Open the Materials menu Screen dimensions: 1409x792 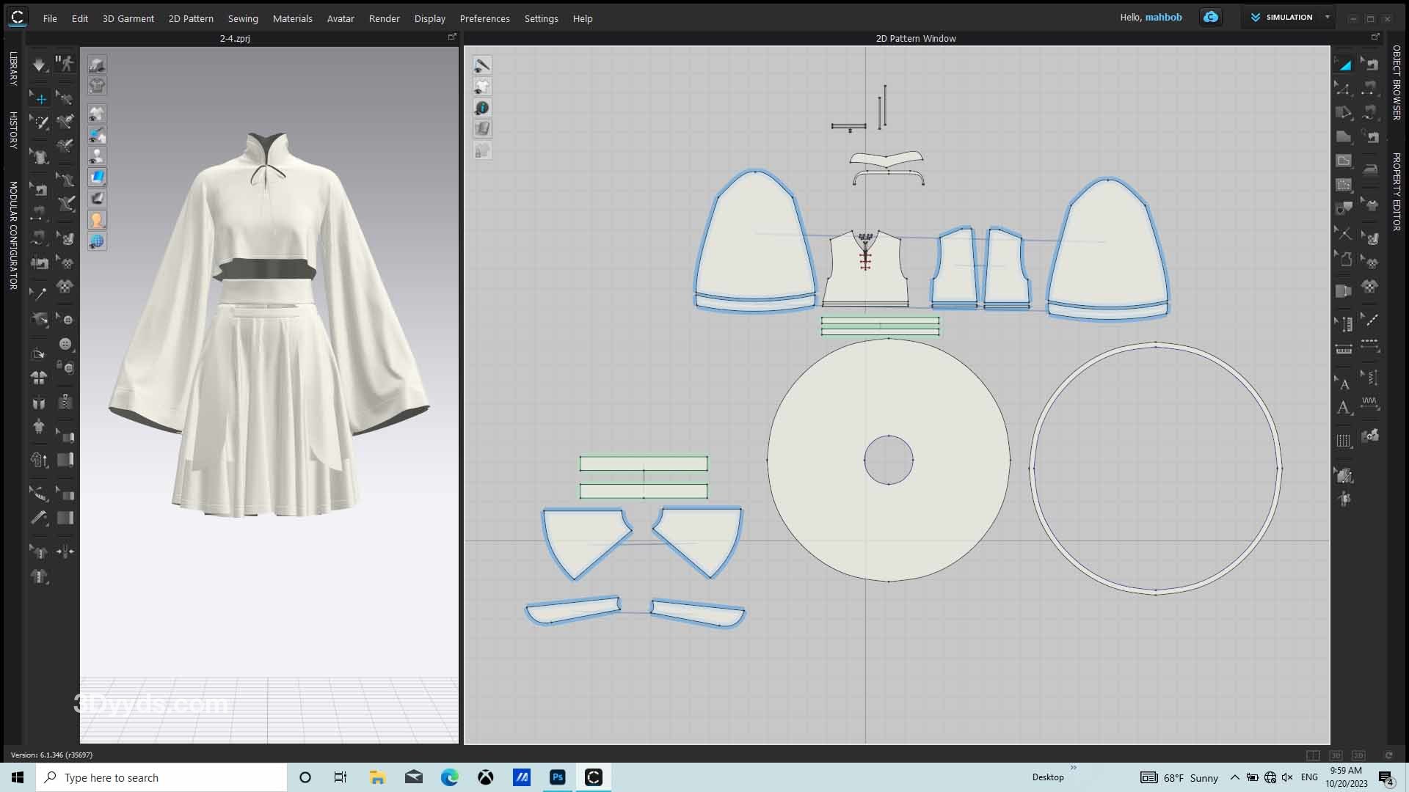coord(292,18)
